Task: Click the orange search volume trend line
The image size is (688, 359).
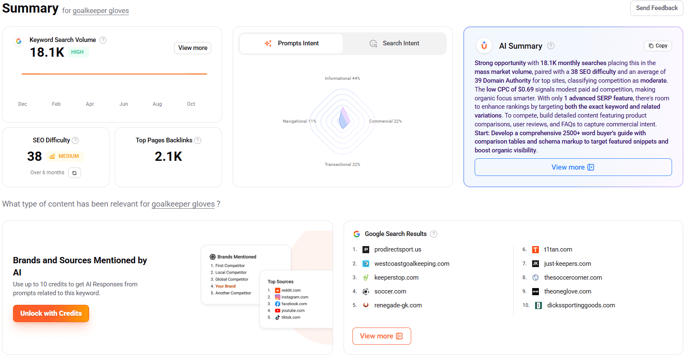Action: 114,74
